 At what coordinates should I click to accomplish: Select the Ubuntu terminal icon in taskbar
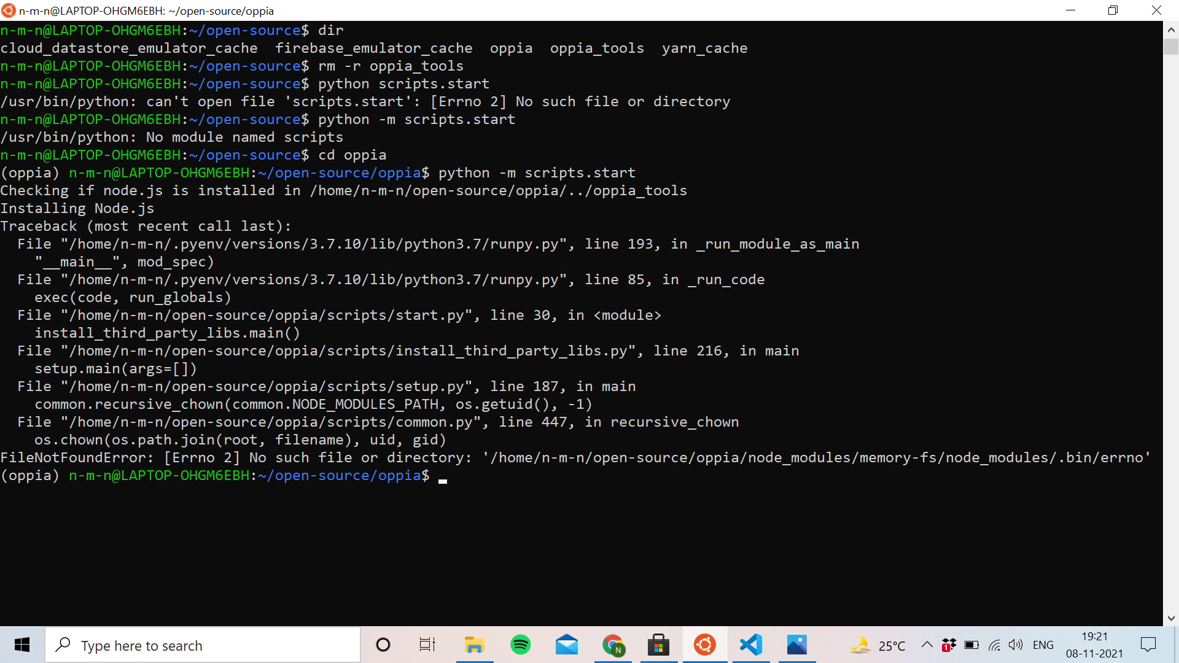click(705, 645)
